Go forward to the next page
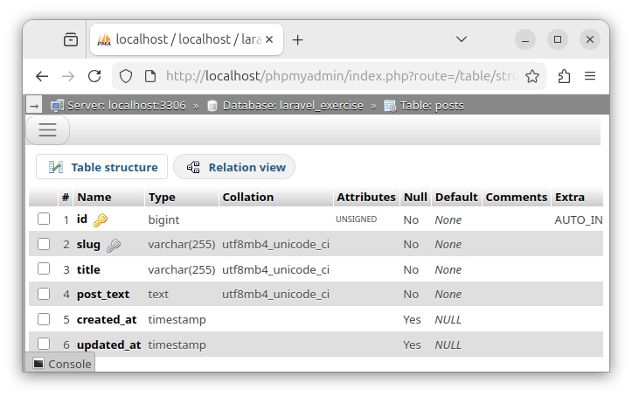Image resolution: width=632 pixels, height=397 pixels. 68,76
